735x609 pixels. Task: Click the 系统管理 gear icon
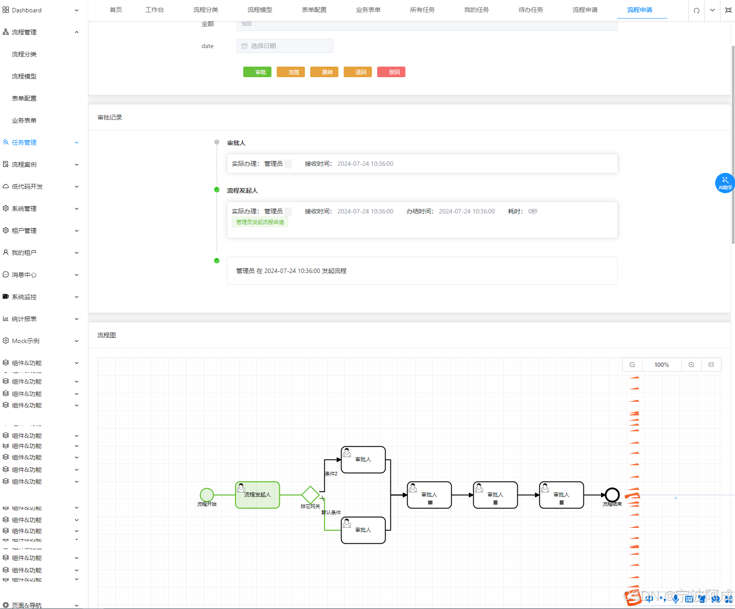click(x=6, y=208)
